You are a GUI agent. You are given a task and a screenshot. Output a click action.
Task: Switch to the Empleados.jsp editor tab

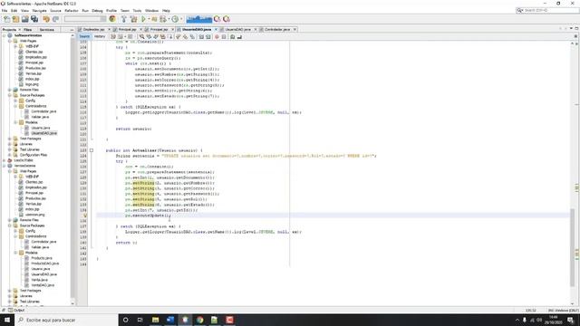pos(93,29)
